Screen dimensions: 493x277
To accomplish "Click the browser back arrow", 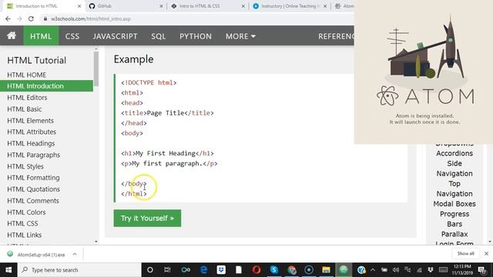I will [8, 18].
